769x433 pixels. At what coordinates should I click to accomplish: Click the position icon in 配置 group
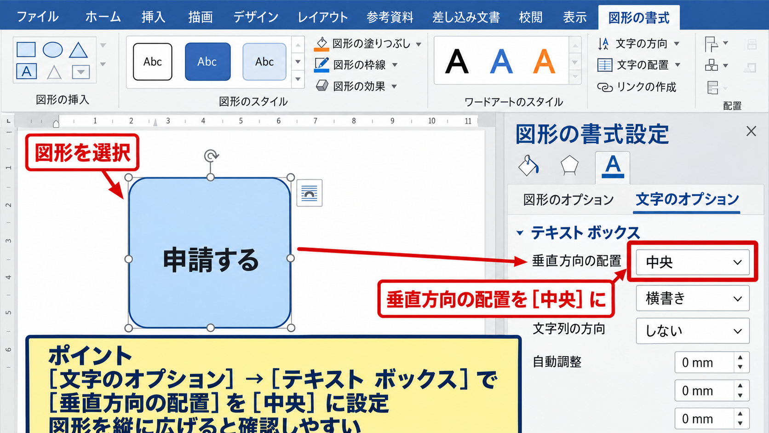coord(712,44)
